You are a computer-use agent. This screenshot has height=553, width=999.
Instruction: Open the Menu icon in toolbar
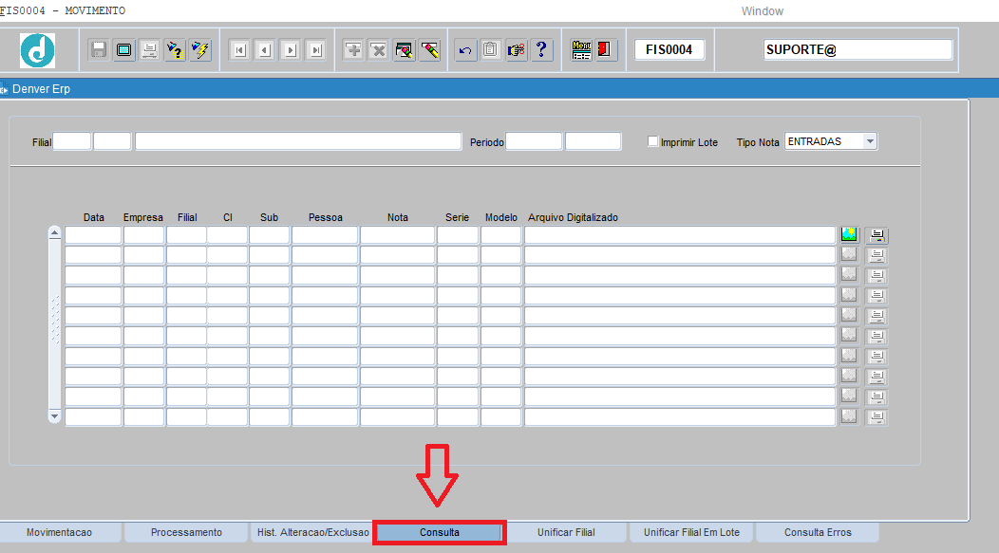click(581, 49)
